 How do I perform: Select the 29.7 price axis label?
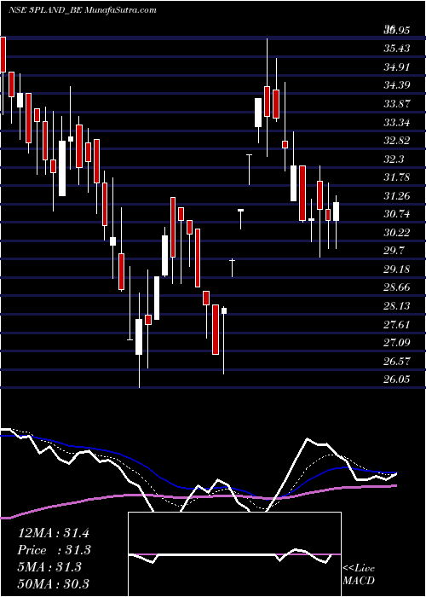pos(394,251)
